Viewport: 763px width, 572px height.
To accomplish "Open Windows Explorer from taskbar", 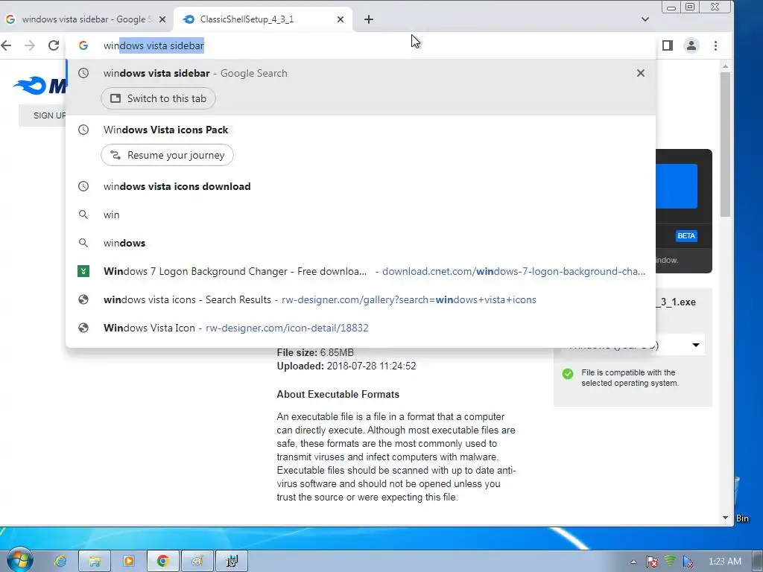I will pyautogui.click(x=95, y=561).
